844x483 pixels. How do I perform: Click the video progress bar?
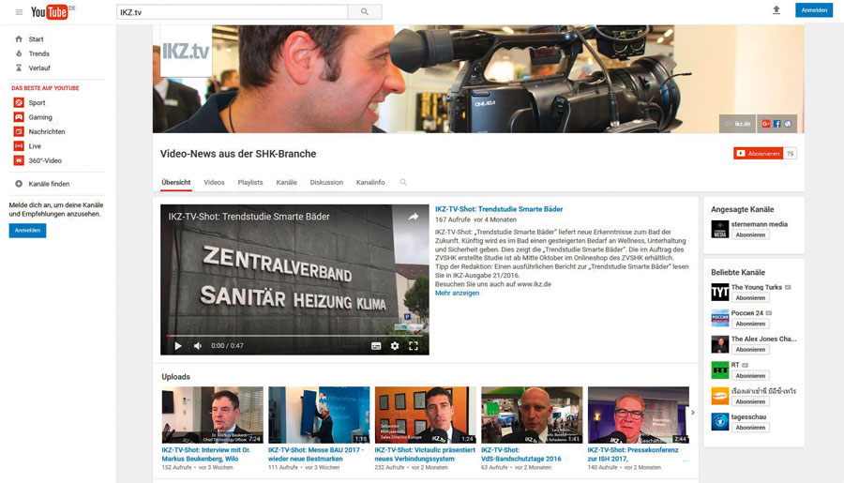coord(295,336)
